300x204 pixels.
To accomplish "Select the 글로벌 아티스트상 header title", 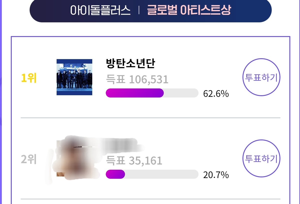I will coord(189,10).
